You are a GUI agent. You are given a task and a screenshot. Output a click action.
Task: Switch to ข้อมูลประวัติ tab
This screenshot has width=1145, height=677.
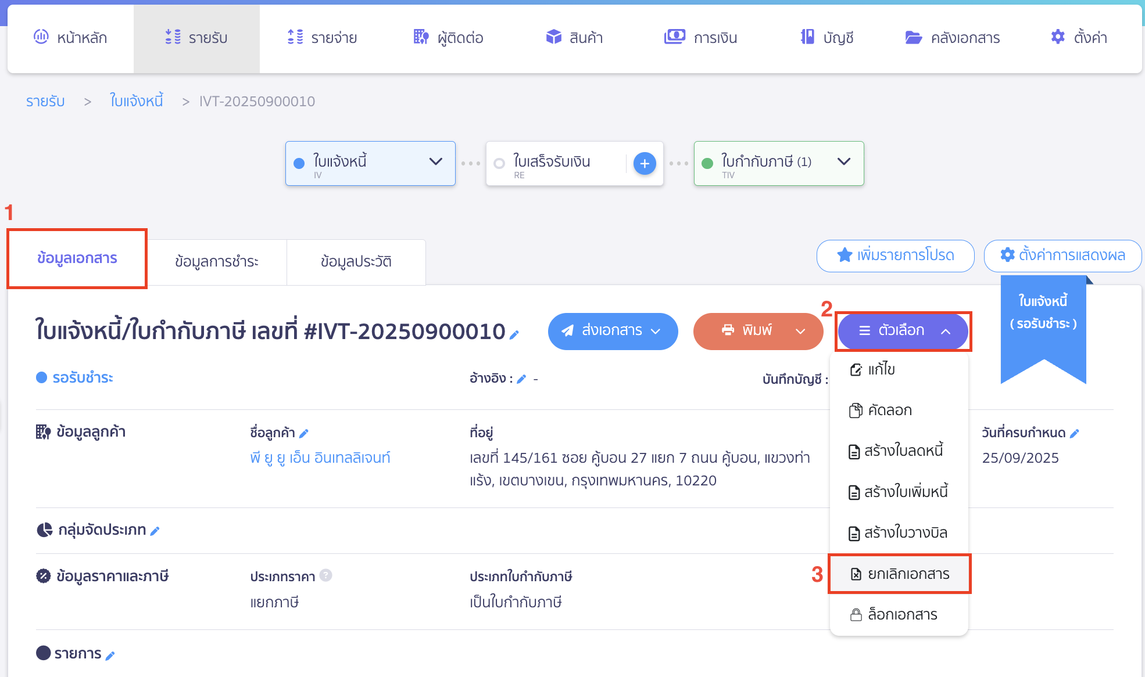coord(356,261)
